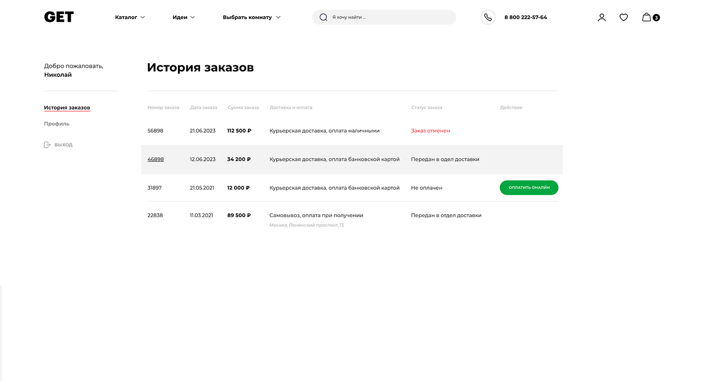Click the search magnifier icon
The image size is (704, 381).
pyautogui.click(x=323, y=17)
